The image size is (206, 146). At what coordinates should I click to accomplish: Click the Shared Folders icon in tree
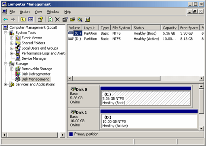coord(18,43)
